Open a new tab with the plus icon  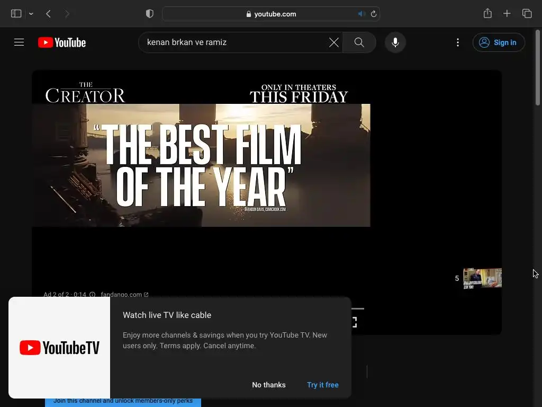[507, 13]
